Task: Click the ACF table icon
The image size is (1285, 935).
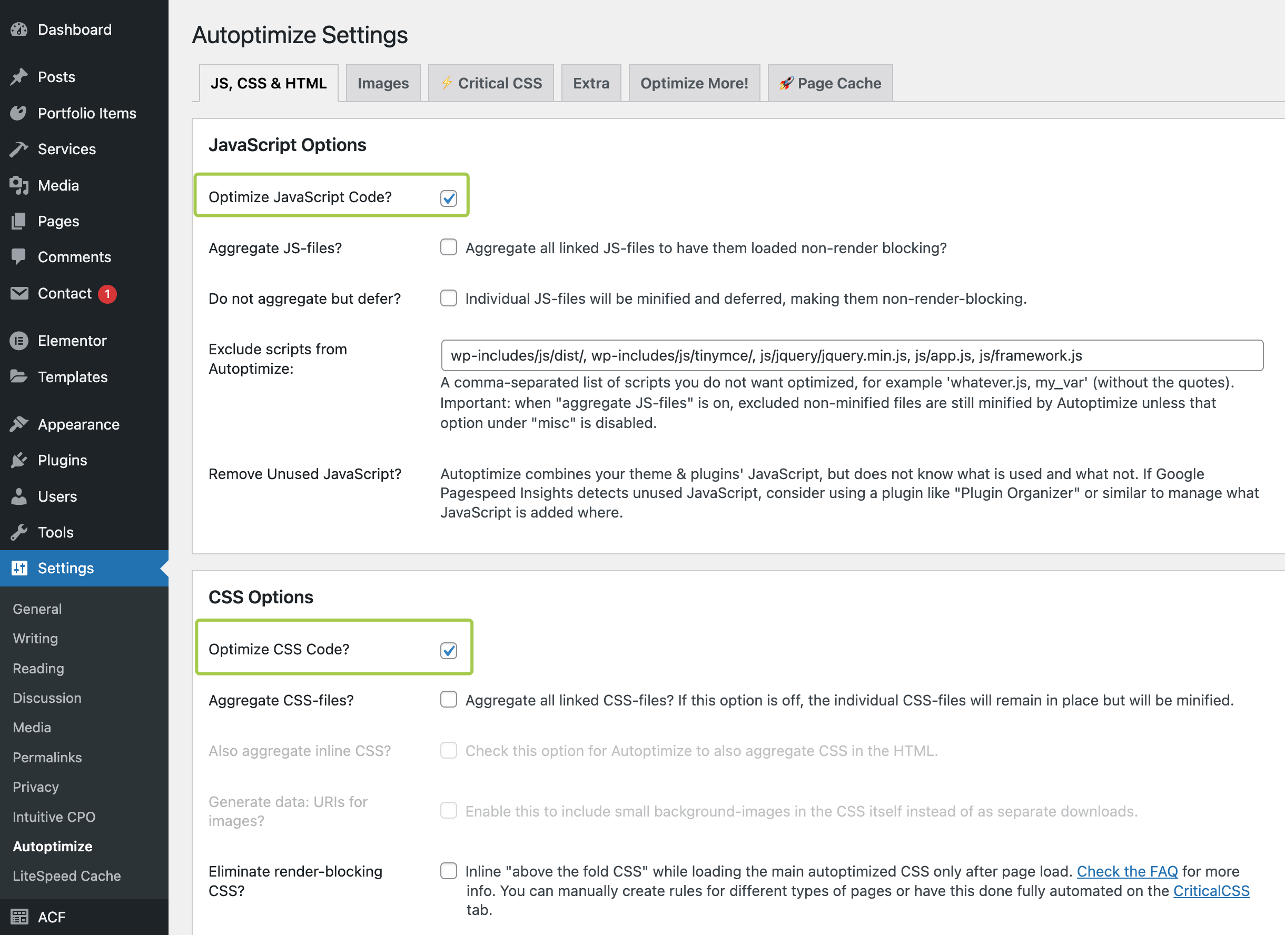Action: coord(19,917)
